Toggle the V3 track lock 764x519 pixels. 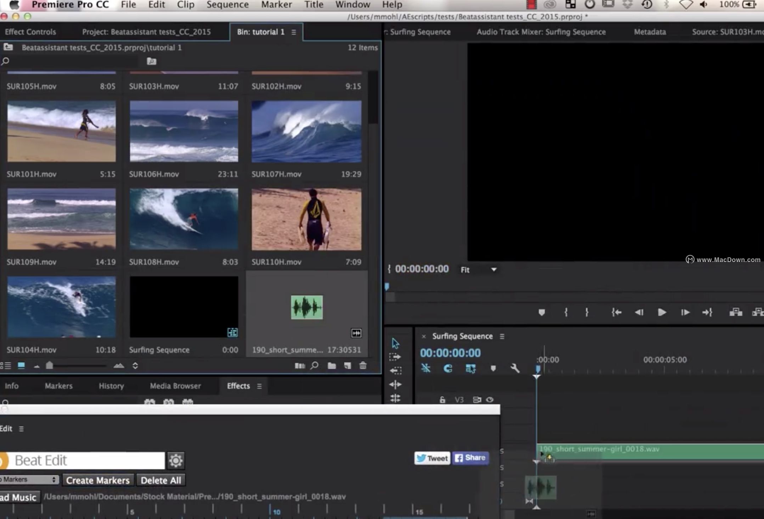point(442,400)
